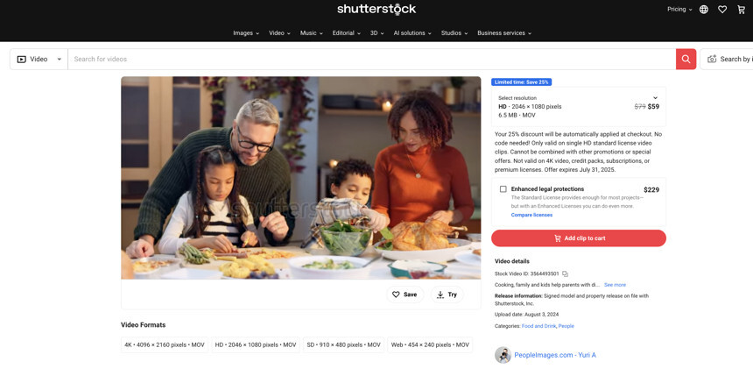This screenshot has height=369, width=753.
Task: Expand the Select resolution dropdown
Action: coord(578,107)
